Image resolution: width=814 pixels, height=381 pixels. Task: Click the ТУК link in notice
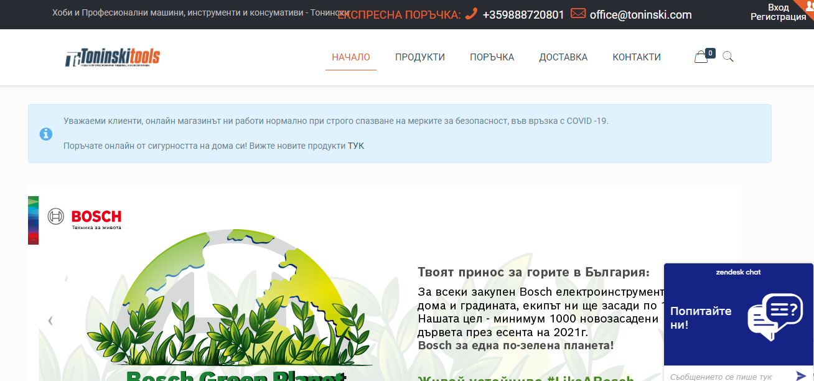click(x=356, y=146)
